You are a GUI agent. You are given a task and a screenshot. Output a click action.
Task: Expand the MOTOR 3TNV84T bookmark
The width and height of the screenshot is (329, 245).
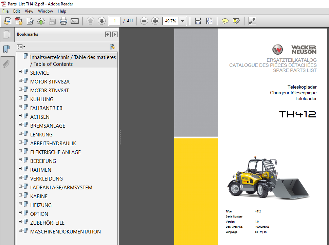[20, 89]
